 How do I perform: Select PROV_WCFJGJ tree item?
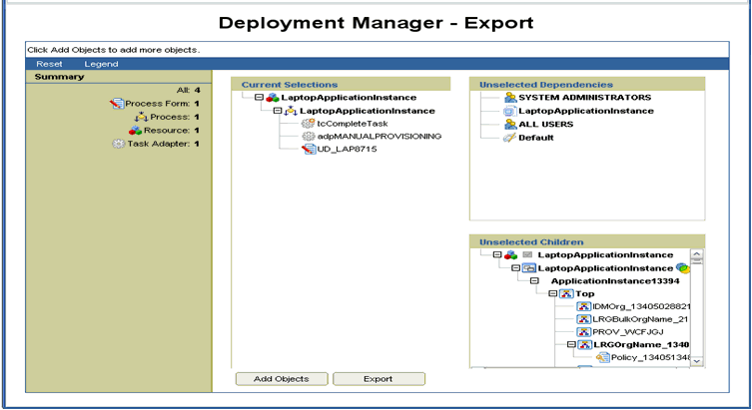point(628,332)
